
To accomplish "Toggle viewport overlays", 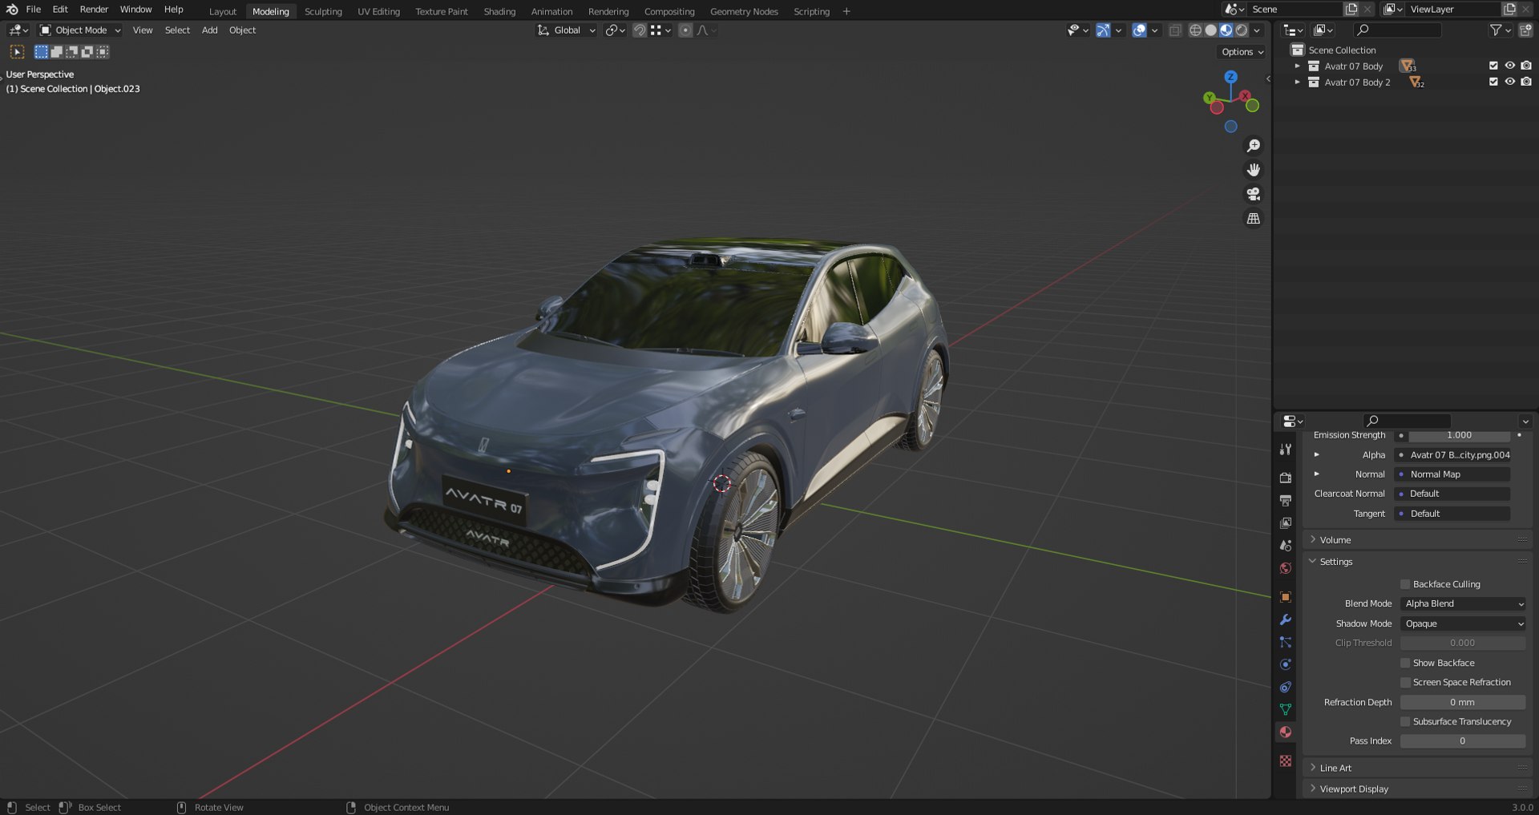I will click(1139, 30).
